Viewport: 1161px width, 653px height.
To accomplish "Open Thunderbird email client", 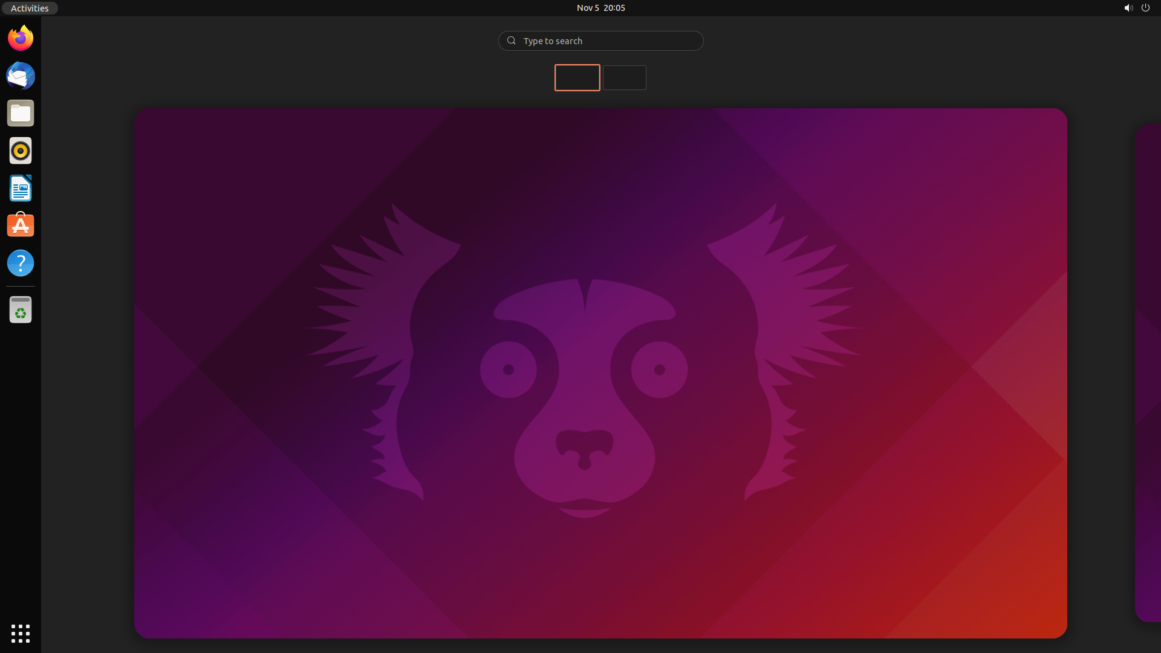I will [x=20, y=75].
